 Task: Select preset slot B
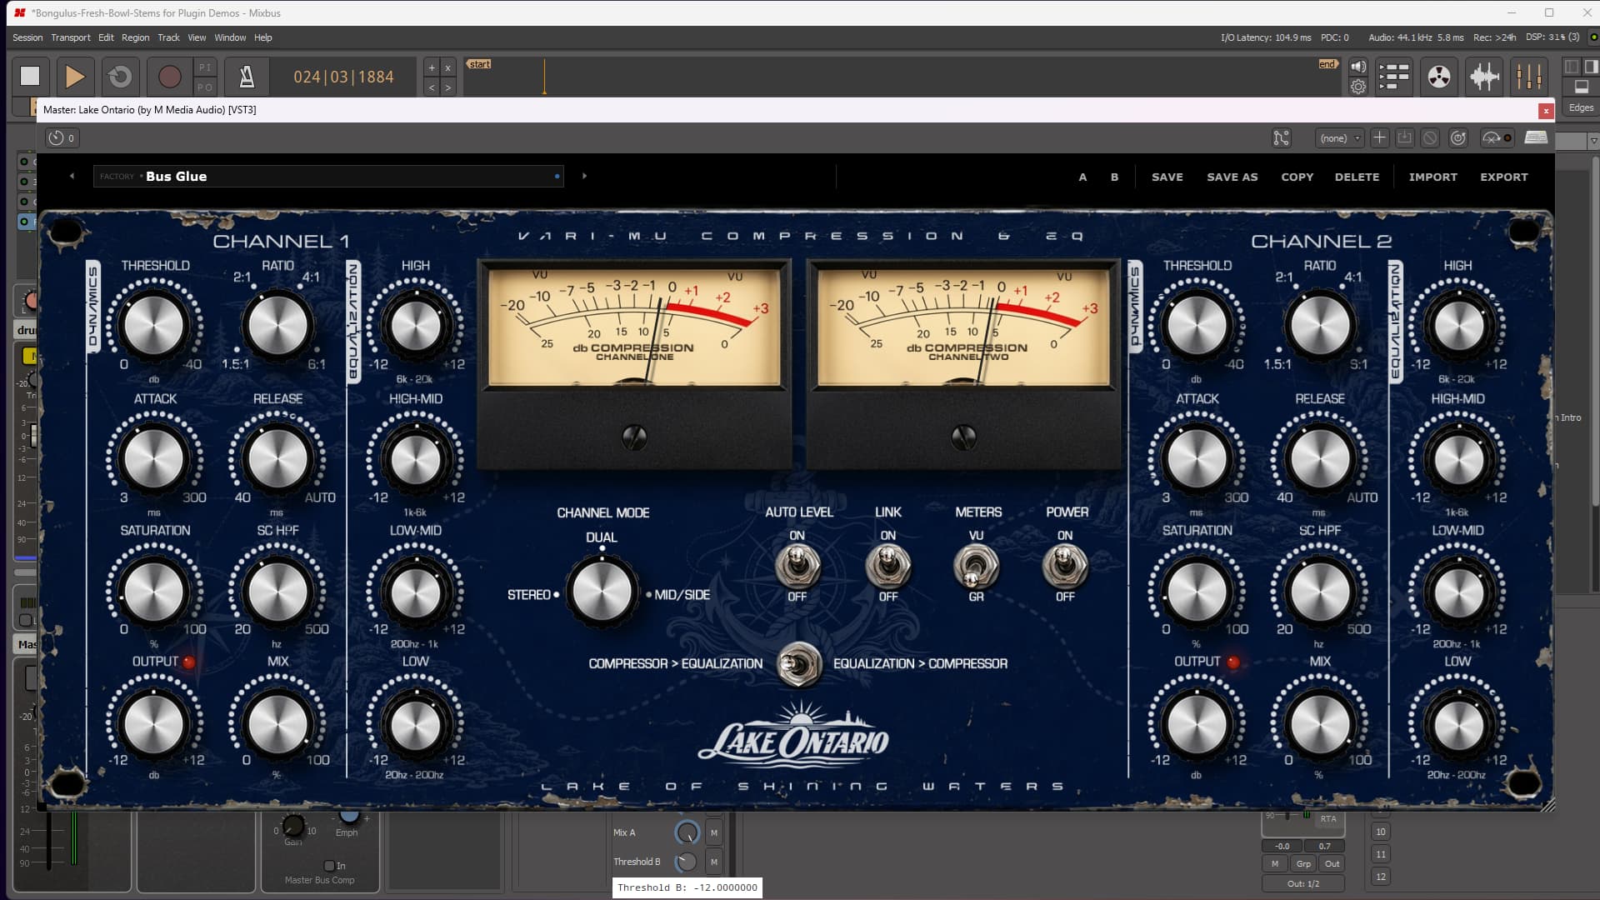point(1114,177)
